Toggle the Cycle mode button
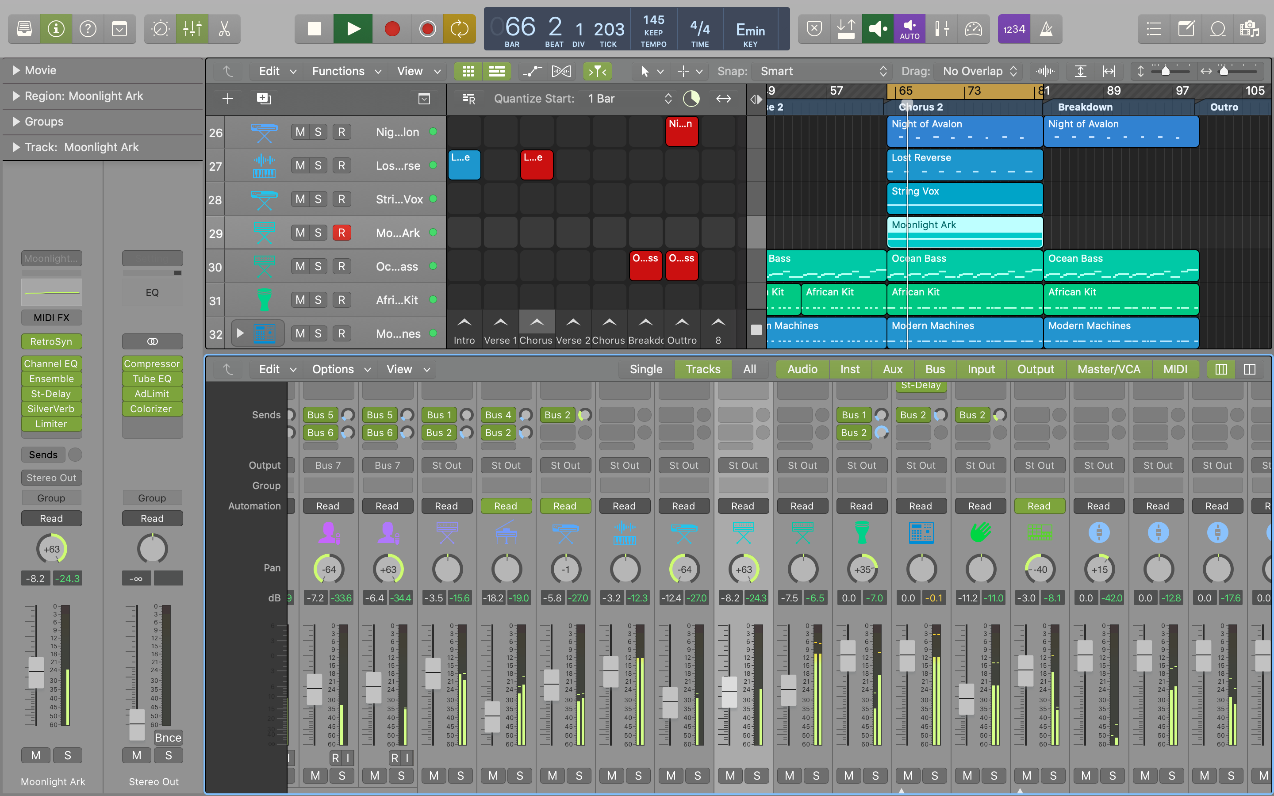 (x=459, y=29)
